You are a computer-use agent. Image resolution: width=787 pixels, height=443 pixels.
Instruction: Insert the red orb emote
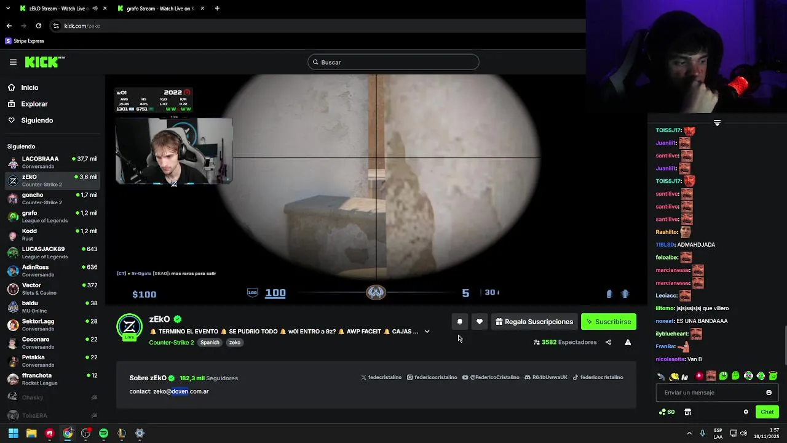click(699, 376)
